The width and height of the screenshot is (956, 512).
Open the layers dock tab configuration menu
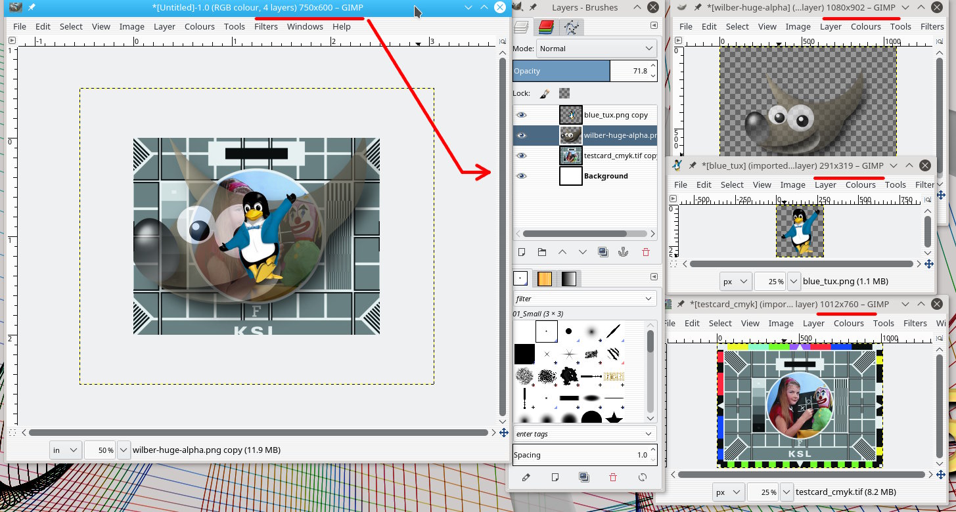pyautogui.click(x=654, y=26)
